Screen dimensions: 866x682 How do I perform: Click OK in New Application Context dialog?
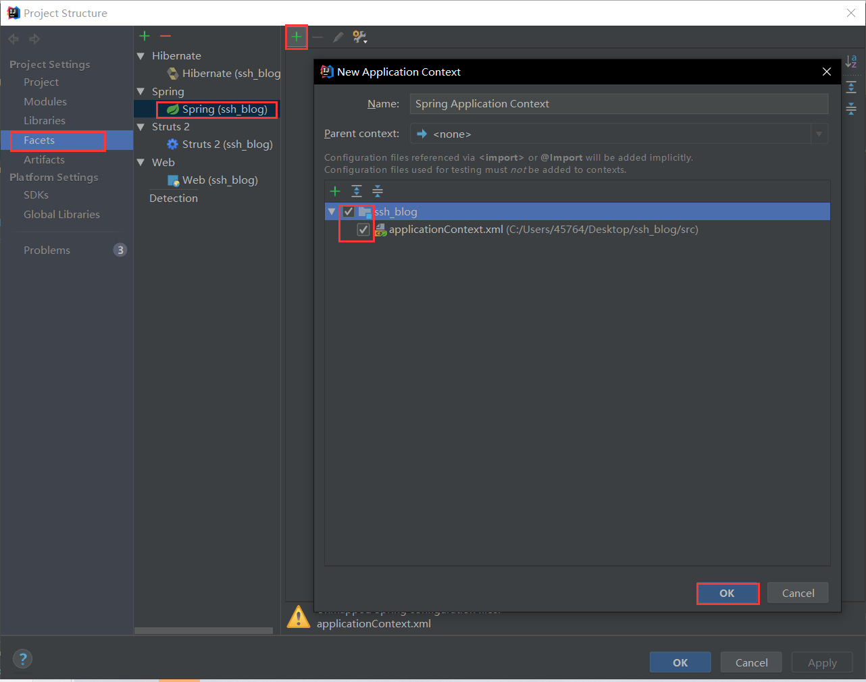click(728, 594)
